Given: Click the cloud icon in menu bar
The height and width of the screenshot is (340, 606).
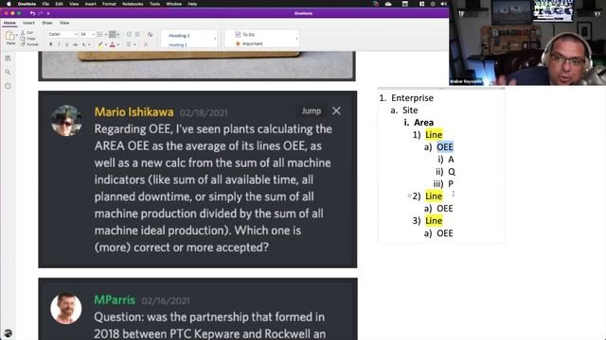Looking at the screenshot, I should coord(388,4).
